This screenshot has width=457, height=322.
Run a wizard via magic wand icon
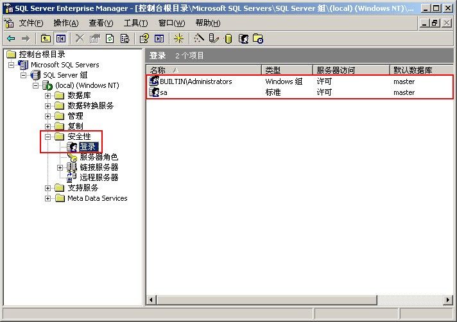point(199,38)
